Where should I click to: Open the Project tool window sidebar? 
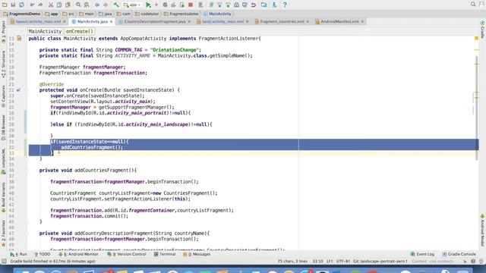coord(3,32)
